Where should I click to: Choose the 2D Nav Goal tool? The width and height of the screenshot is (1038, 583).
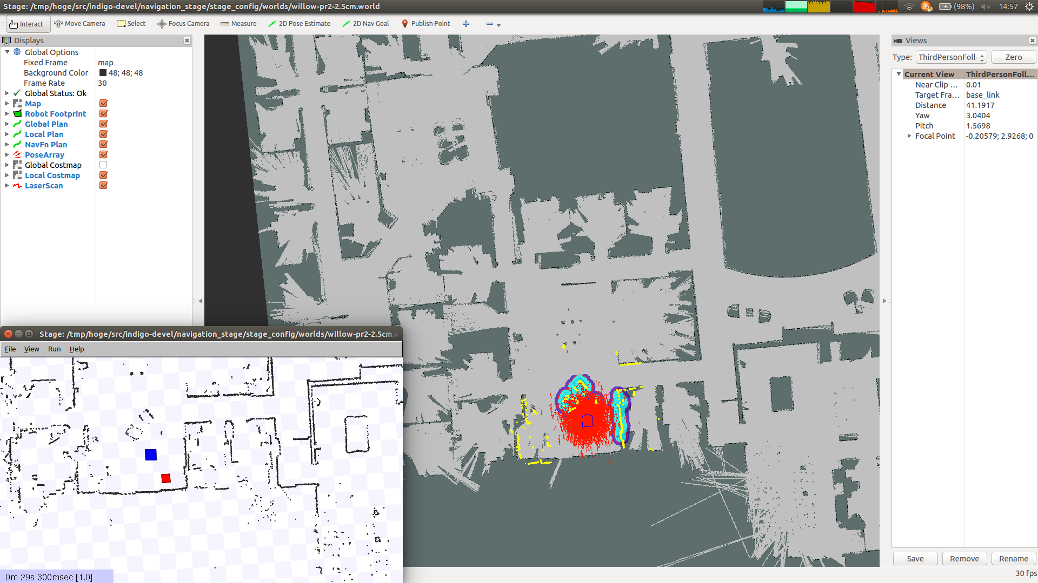click(x=365, y=24)
